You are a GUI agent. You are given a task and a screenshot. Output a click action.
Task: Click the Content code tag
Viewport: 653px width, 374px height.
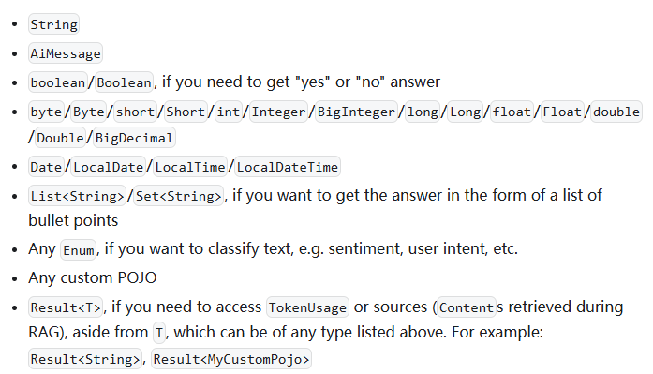466,307
